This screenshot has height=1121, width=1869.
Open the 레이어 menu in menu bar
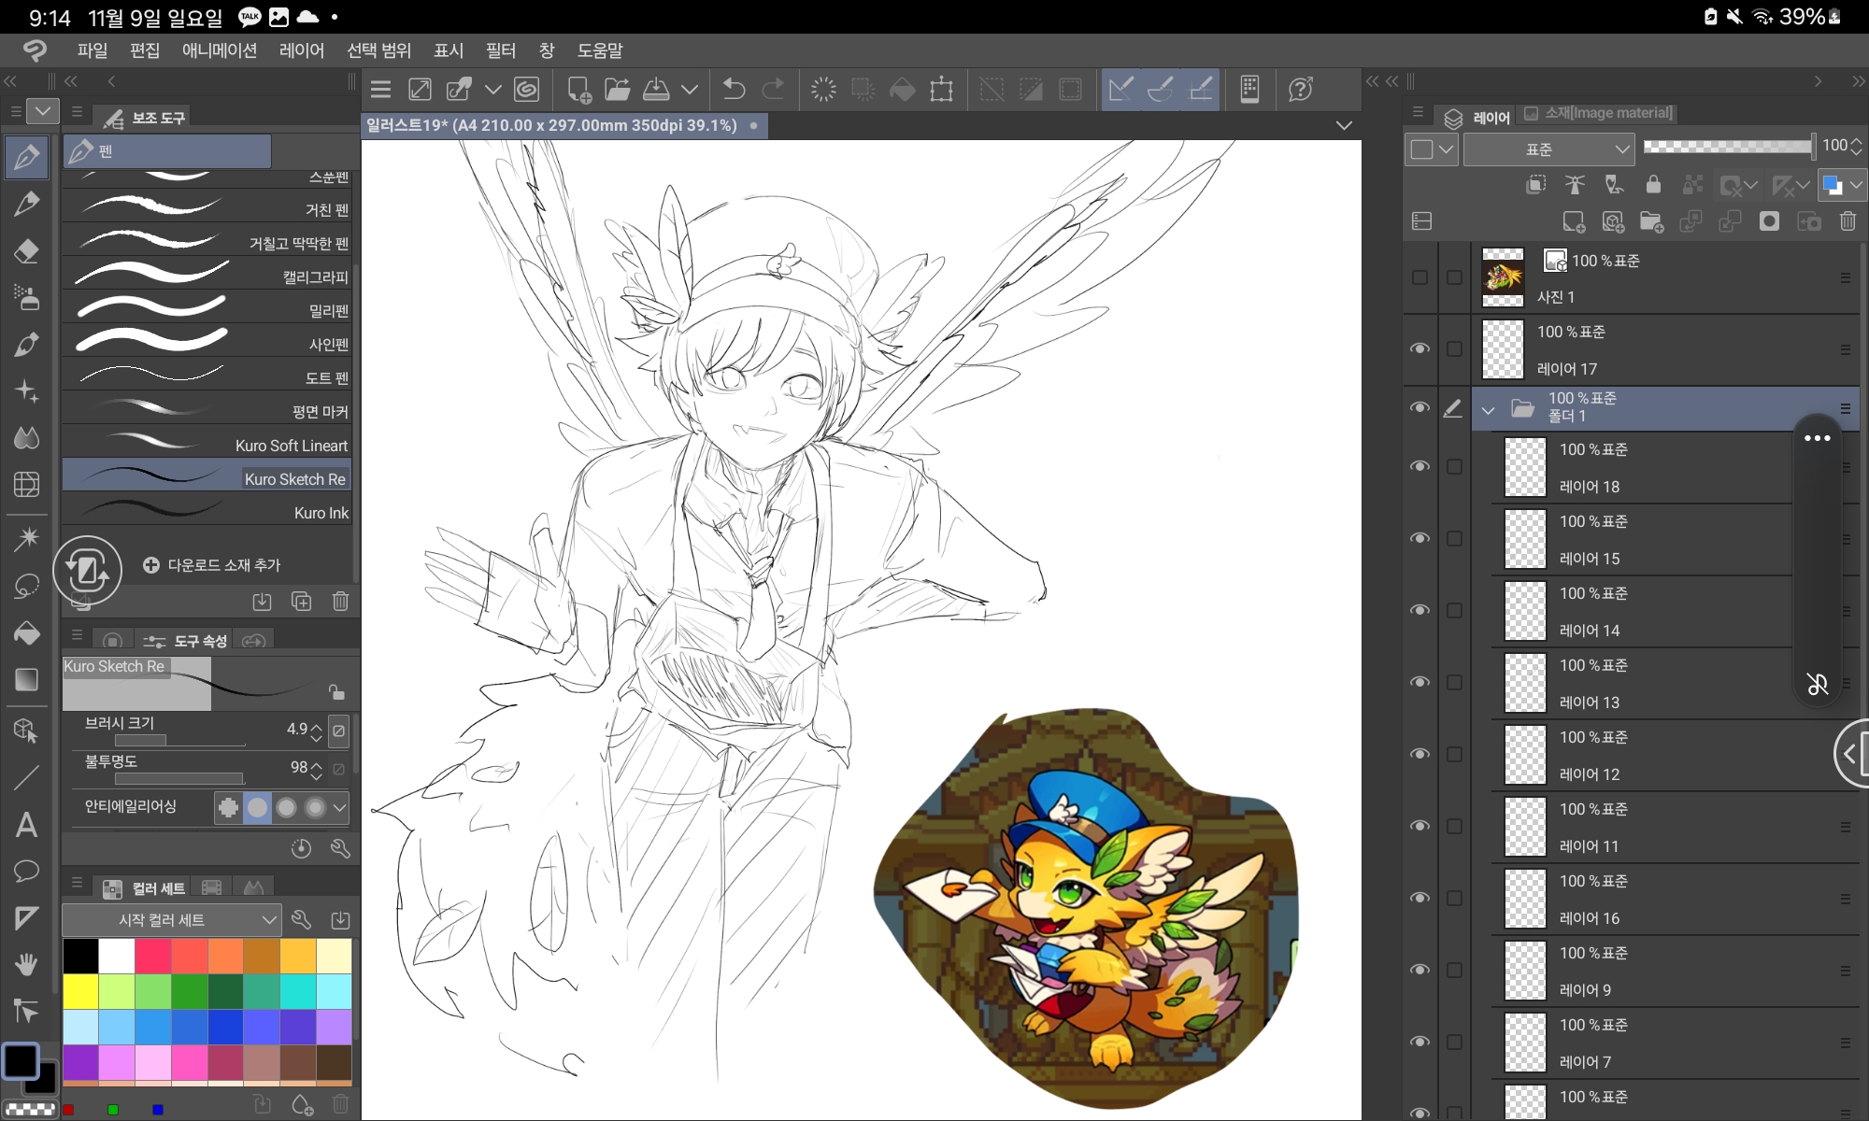(x=301, y=50)
